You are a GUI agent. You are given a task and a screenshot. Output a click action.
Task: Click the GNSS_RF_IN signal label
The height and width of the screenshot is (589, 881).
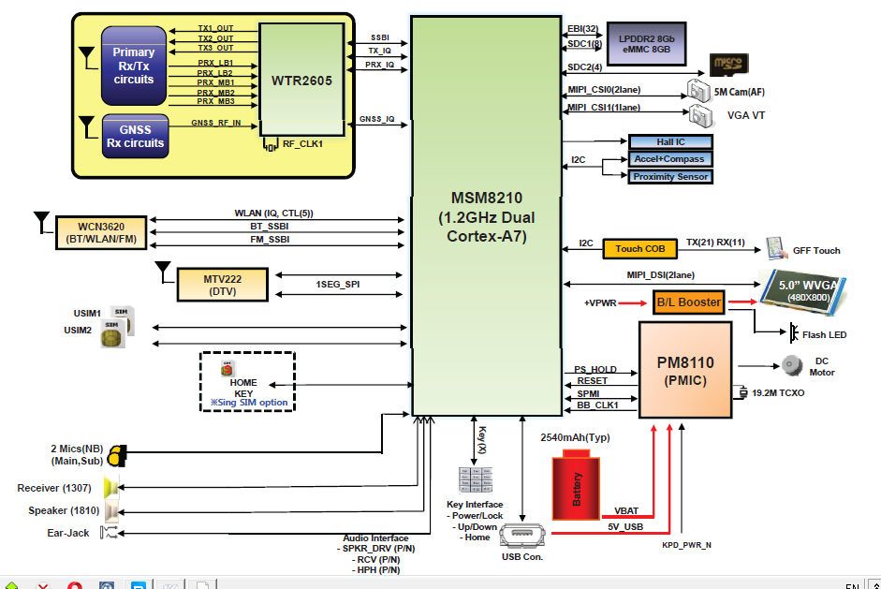pos(215,123)
